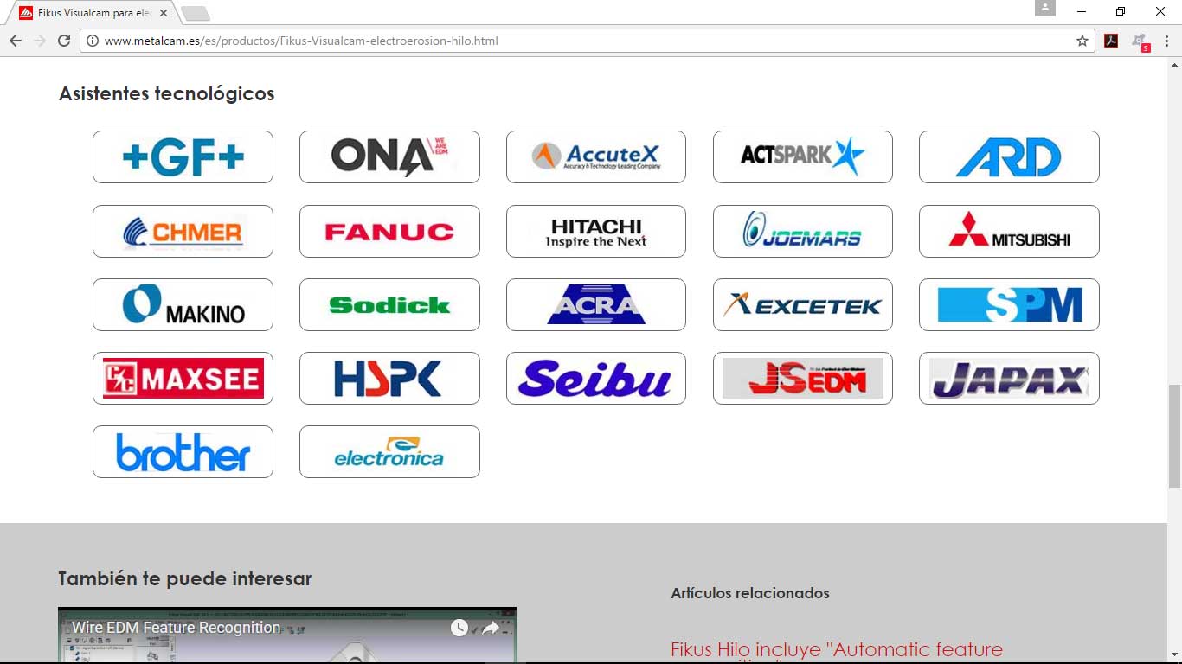Close the Fikus Visualcam browser tab

164,13
